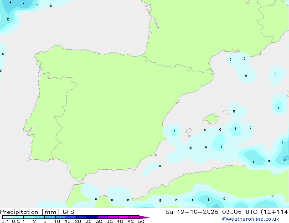
Task: Select the 40–45 mm magenta legend swatch
Action: pos(124,217)
